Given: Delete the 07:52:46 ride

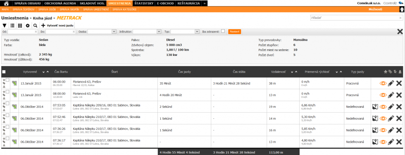Looking at the screenshot, I should pos(399,118).
